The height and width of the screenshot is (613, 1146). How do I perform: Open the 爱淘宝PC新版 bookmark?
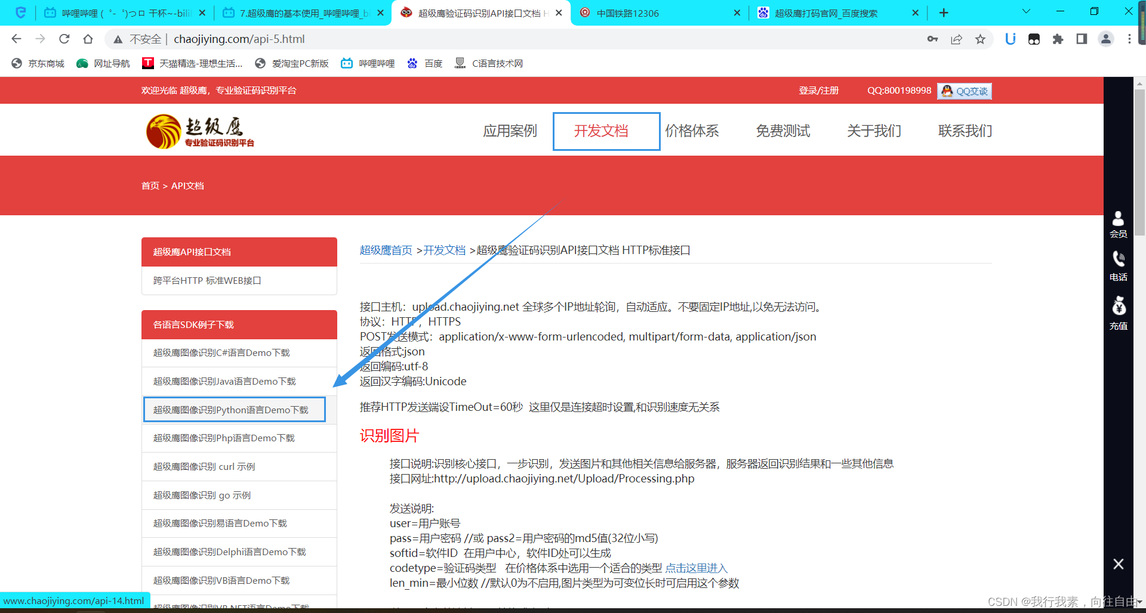(292, 63)
